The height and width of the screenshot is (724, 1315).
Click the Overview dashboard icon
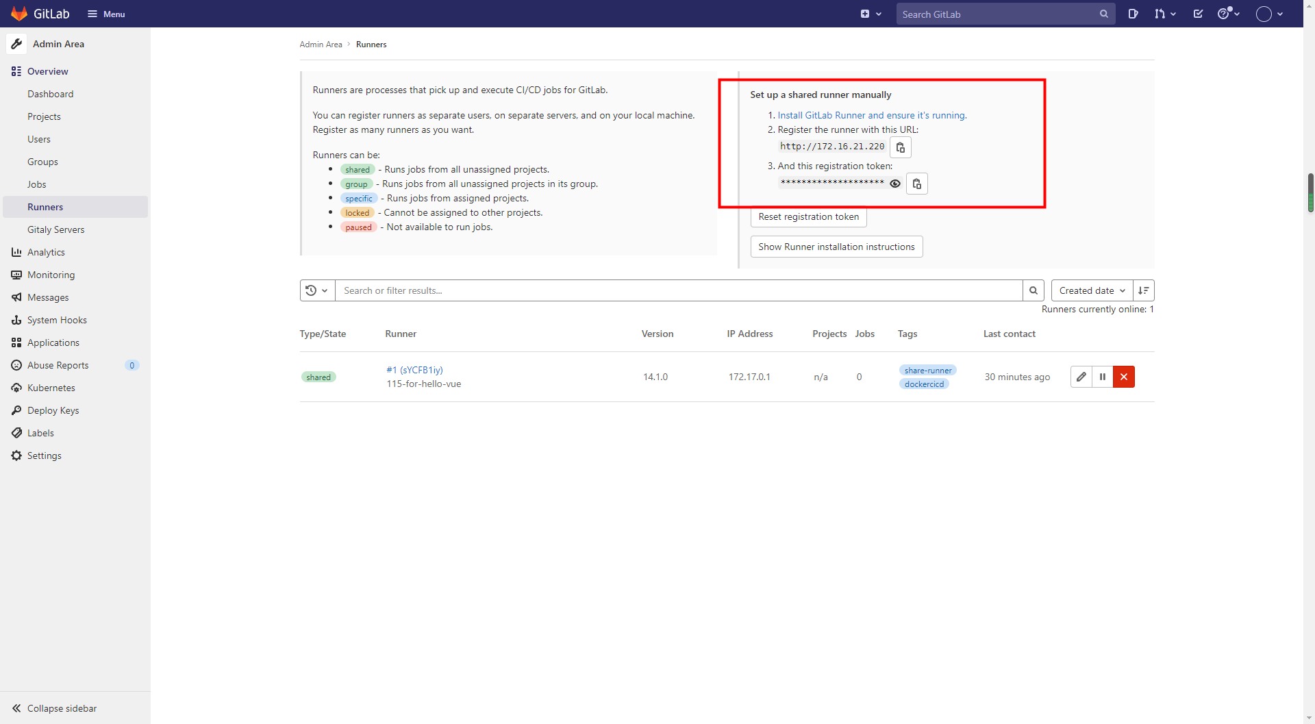(16, 71)
